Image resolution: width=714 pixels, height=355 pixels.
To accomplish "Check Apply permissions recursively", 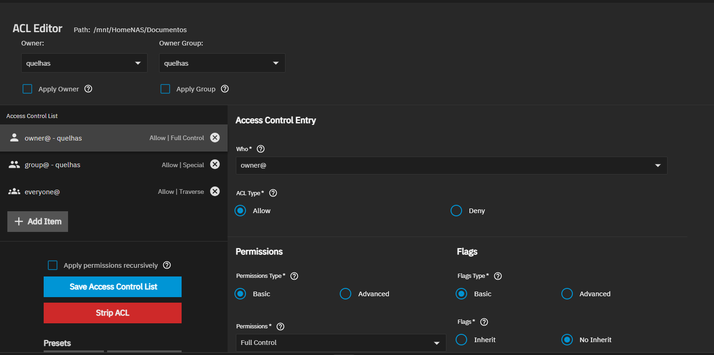I will click(53, 265).
